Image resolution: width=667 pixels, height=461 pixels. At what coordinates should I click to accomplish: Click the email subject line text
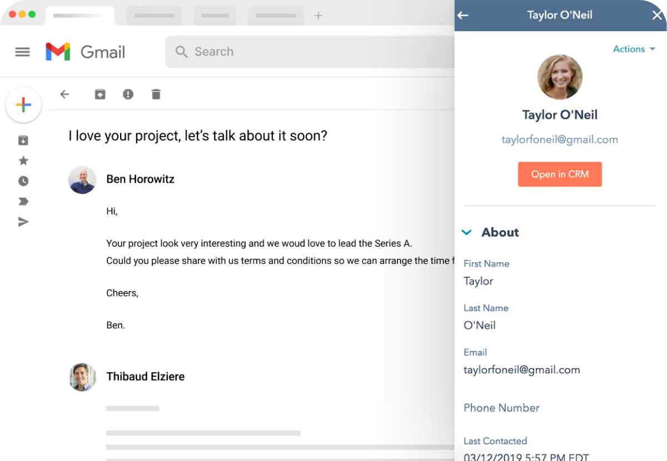tap(198, 136)
